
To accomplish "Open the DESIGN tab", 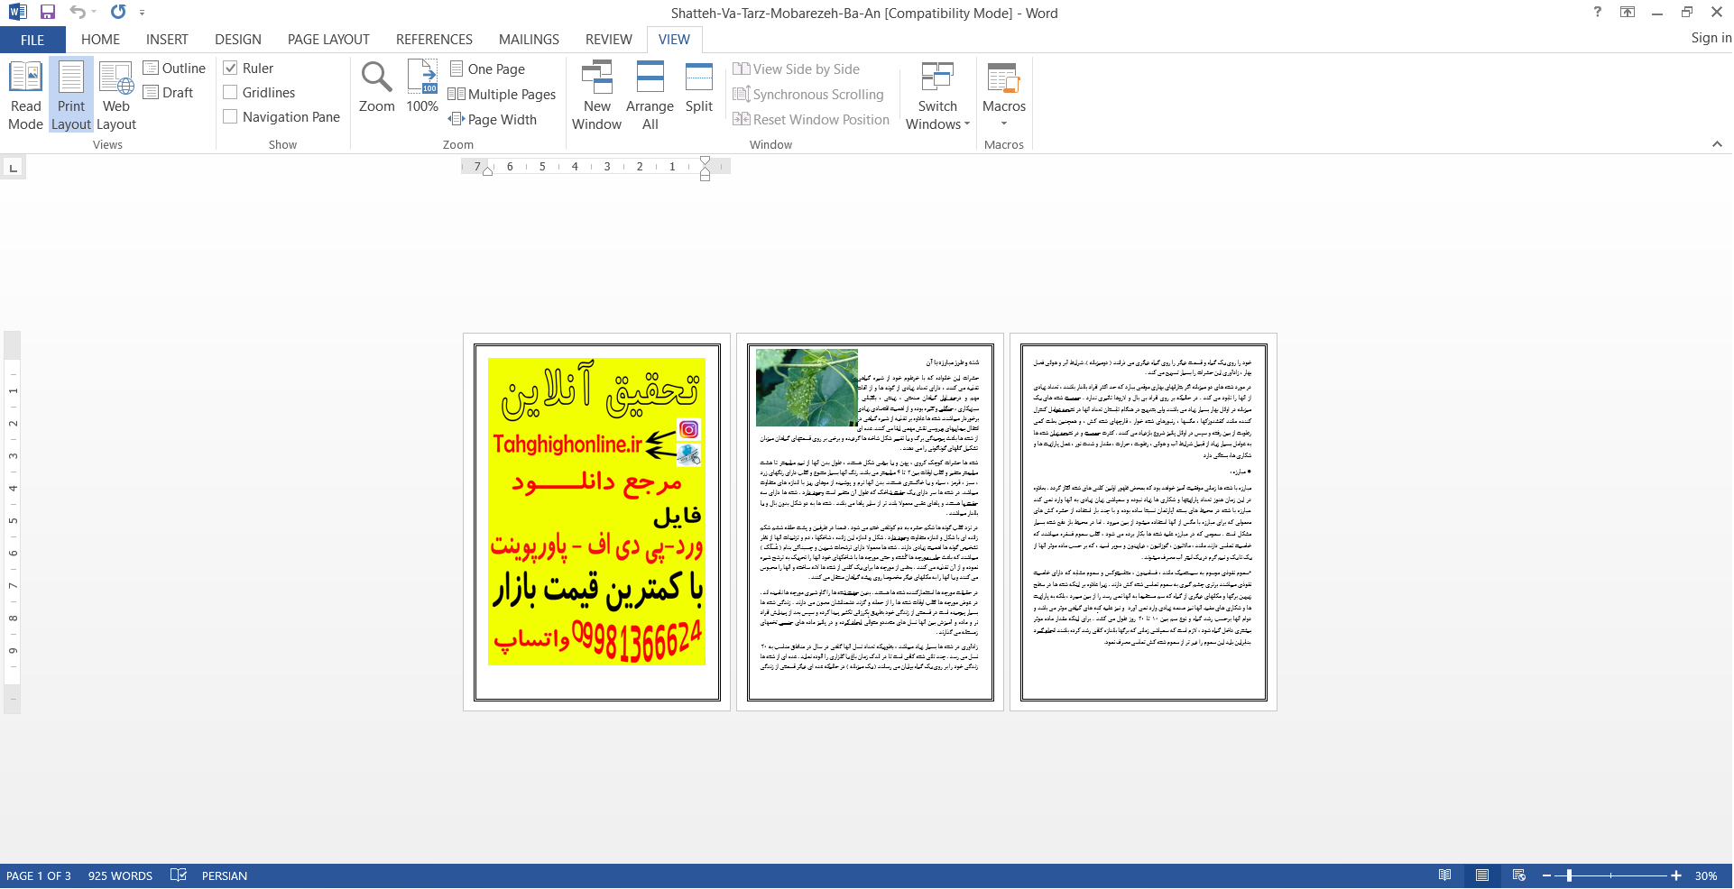I will pyautogui.click(x=238, y=40).
